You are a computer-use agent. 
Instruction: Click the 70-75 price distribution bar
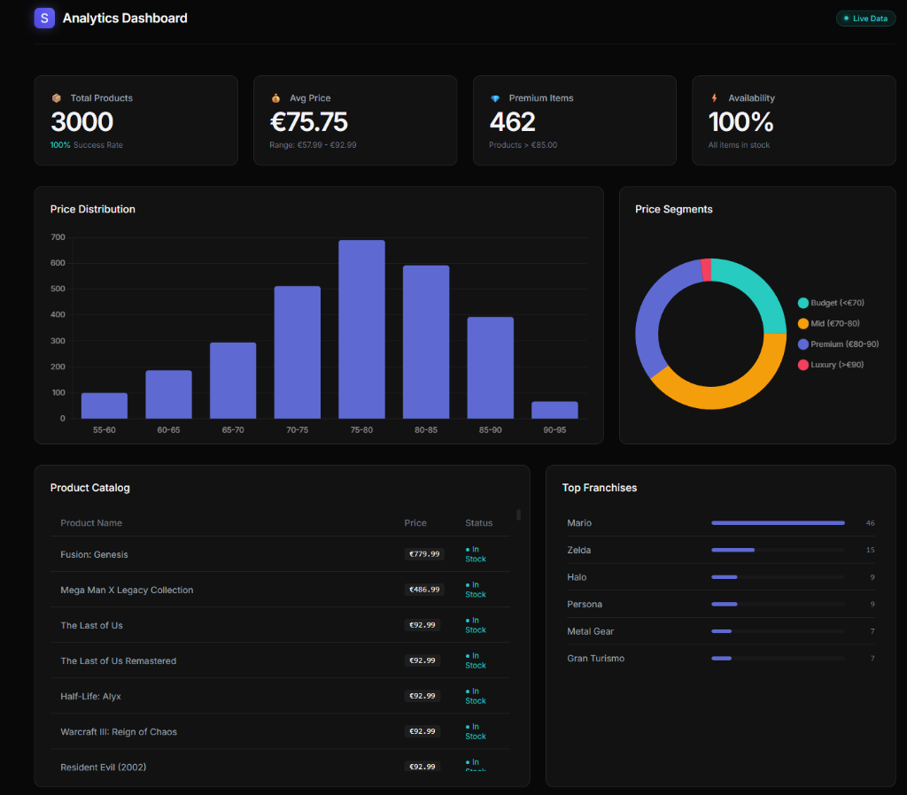pos(298,352)
